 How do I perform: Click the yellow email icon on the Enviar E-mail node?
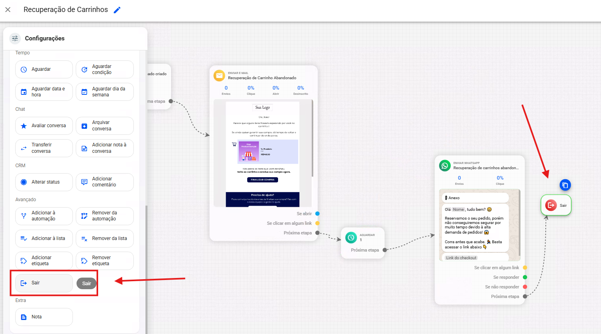219,76
